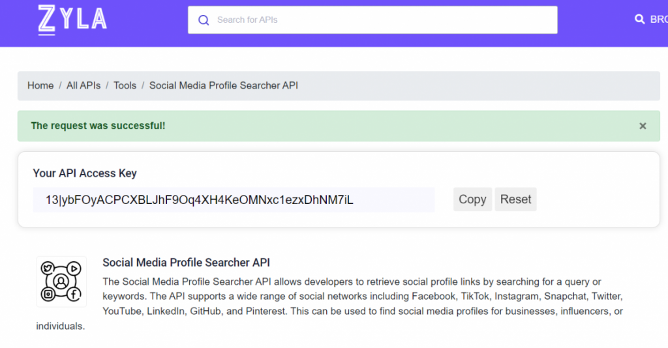
Task: Open All APIs breadcrumb link
Action: pos(83,85)
